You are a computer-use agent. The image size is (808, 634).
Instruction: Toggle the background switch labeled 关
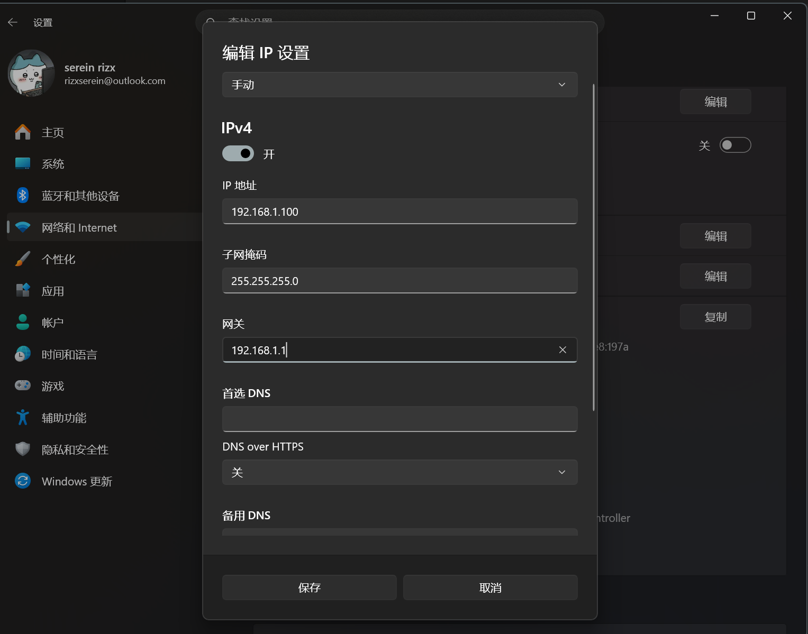point(735,145)
